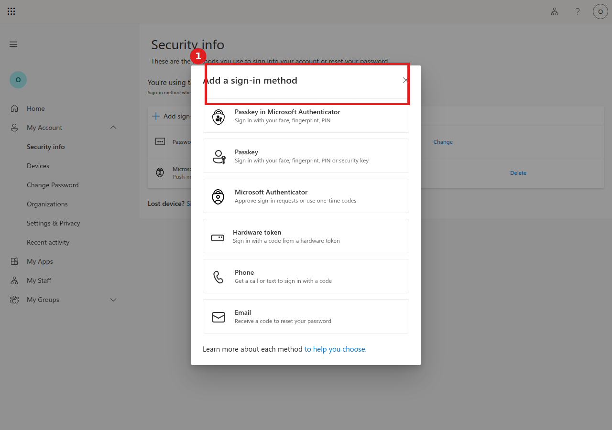
Task: Click 'Add a sign-in method' dialog title
Action: click(x=250, y=80)
